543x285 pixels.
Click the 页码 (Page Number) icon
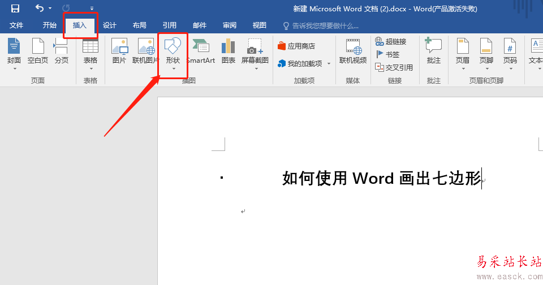(x=510, y=46)
